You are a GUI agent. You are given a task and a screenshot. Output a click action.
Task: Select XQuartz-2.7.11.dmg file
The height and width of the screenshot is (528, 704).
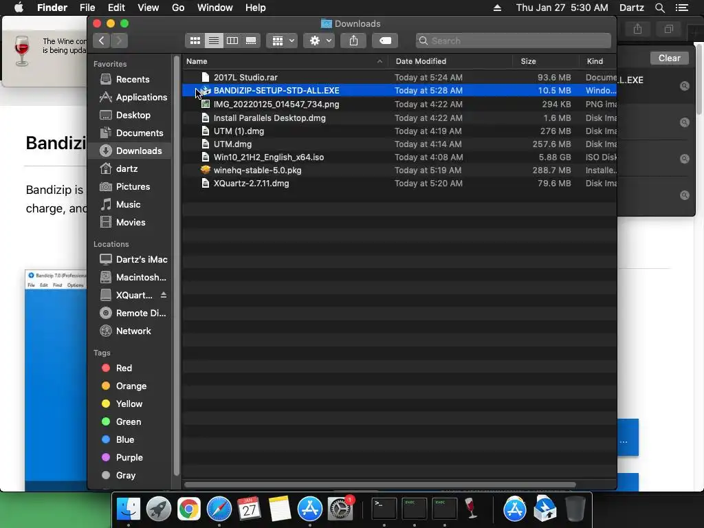click(x=399, y=183)
